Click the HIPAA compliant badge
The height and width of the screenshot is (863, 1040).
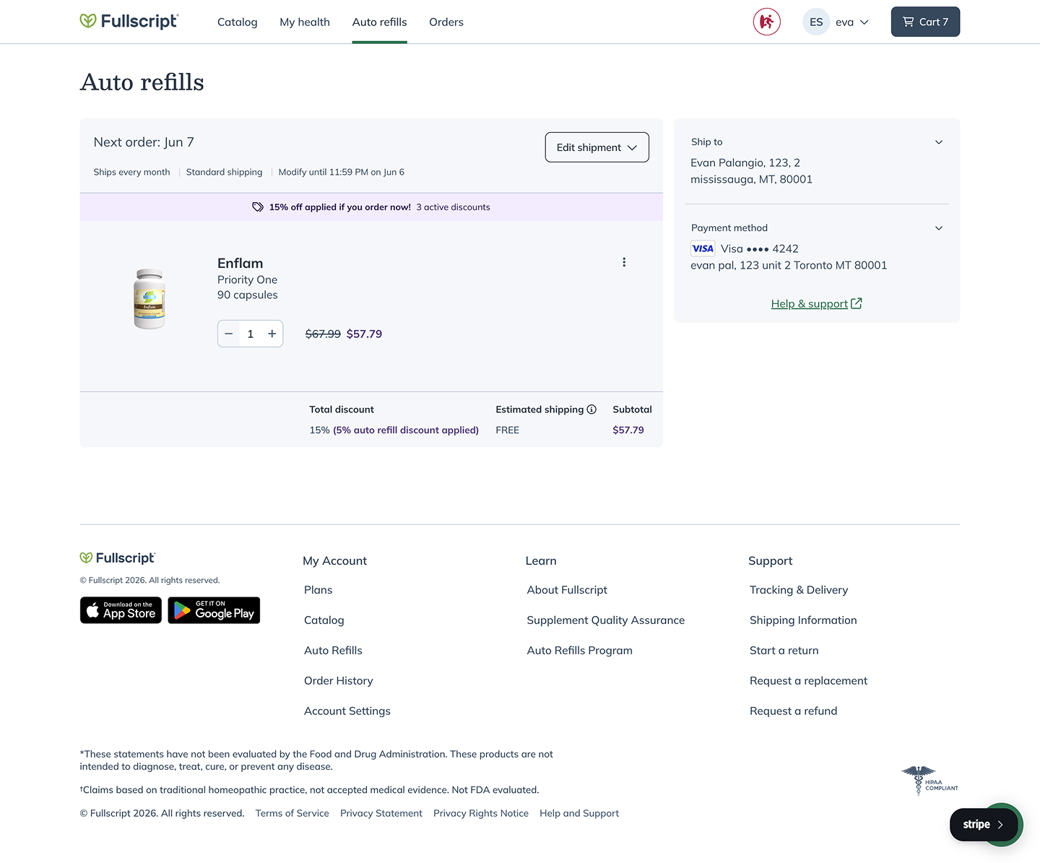930,781
